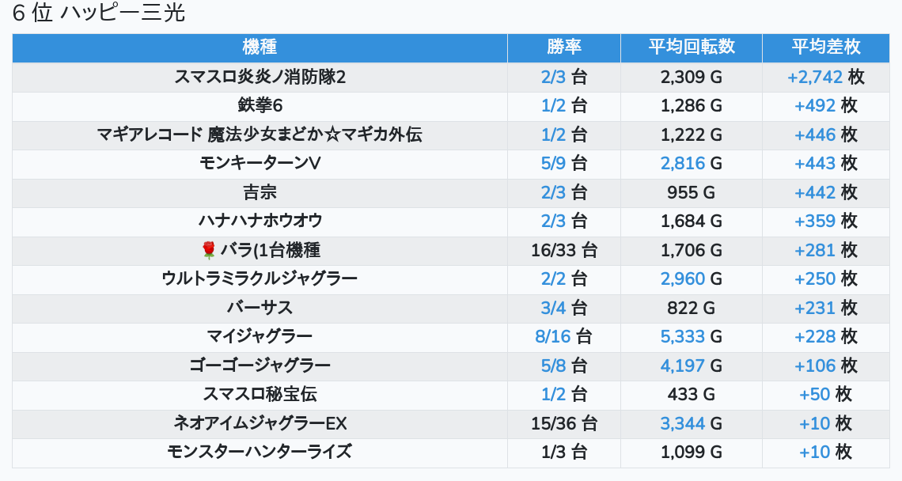Open the 2/3 win rate link for スマスロ炎炎ノ消防隊2
Viewport: 902px width, 481px height.
tap(554, 77)
